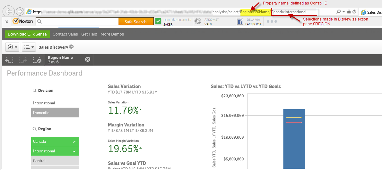The image size is (383, 170).
Task: Open the More Demos link
Action: (112, 34)
